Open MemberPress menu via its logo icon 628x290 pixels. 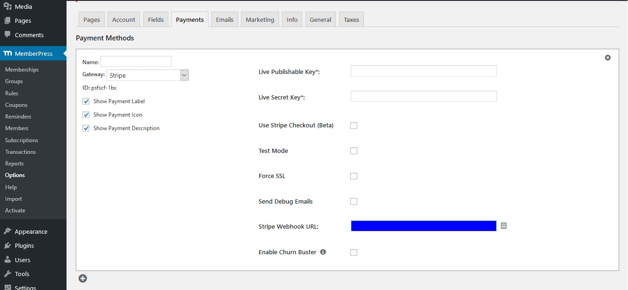tap(7, 53)
